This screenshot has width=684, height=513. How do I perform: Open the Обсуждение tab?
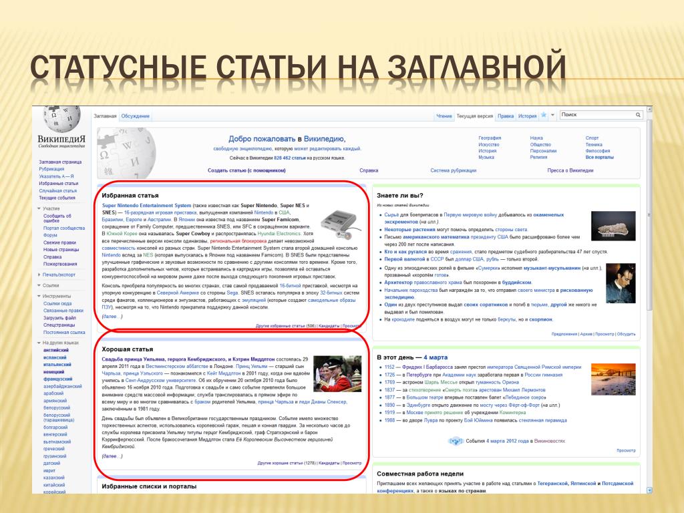[135, 116]
